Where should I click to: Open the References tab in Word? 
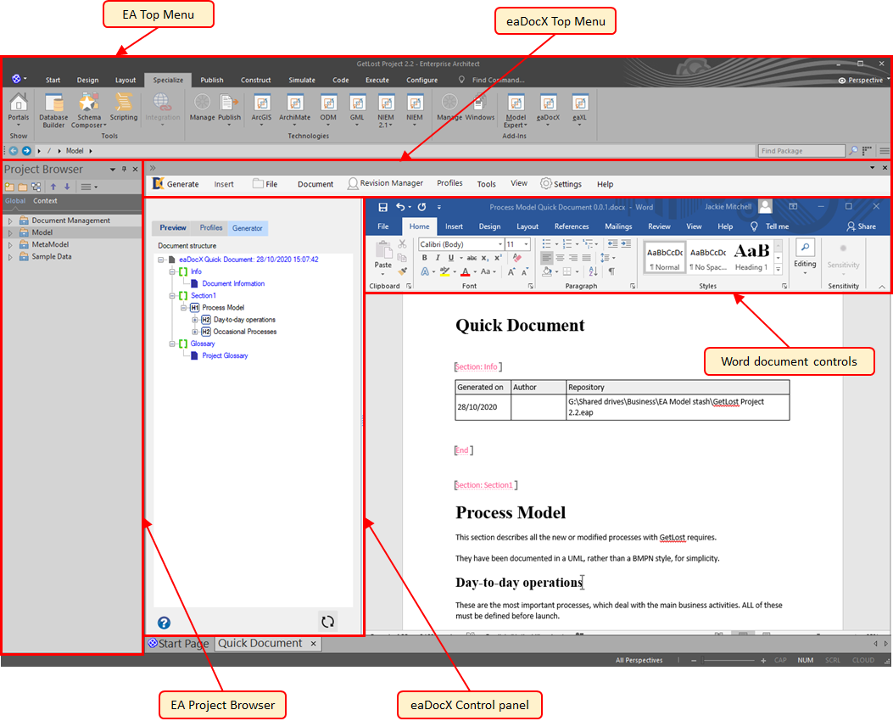(x=572, y=226)
